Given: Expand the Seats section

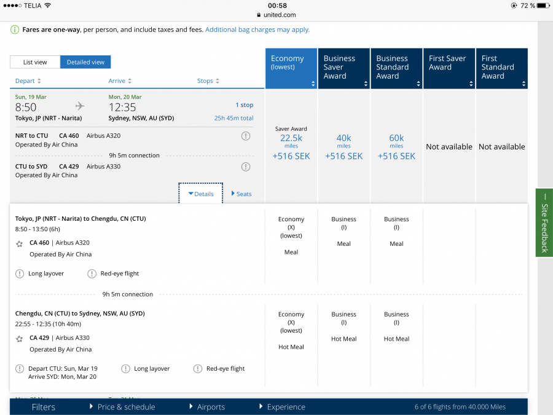Looking at the screenshot, I should (x=241, y=194).
